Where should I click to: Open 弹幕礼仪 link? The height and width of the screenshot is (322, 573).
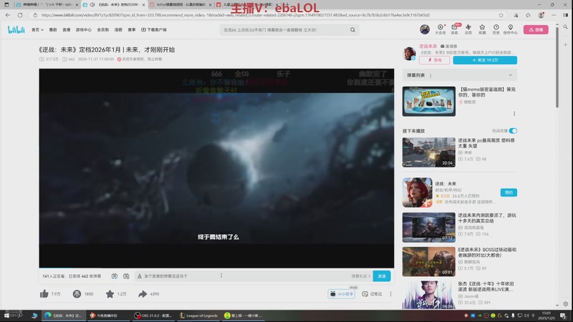point(361,276)
